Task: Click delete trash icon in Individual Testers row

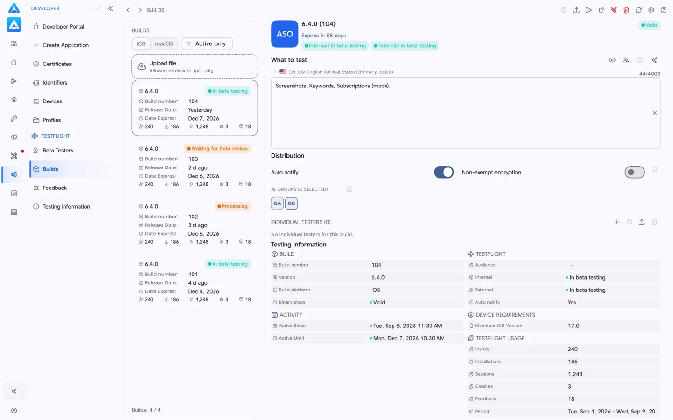Action: click(654, 222)
